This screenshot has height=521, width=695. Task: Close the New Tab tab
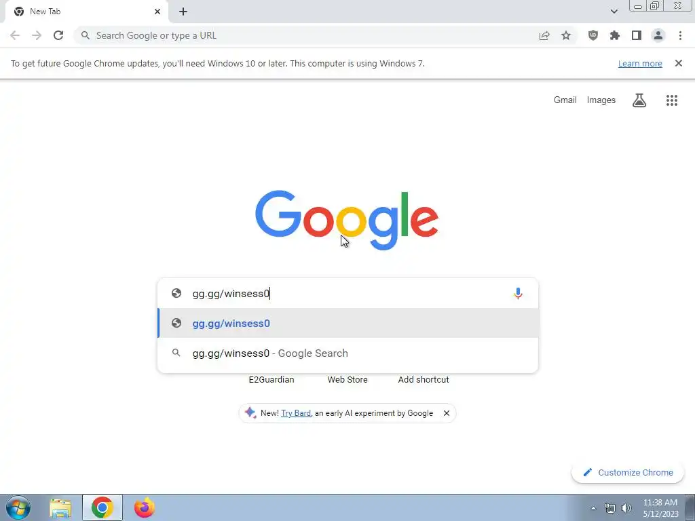[157, 12]
